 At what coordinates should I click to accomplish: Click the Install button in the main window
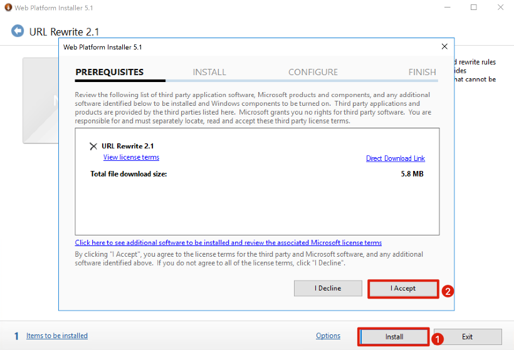click(394, 337)
